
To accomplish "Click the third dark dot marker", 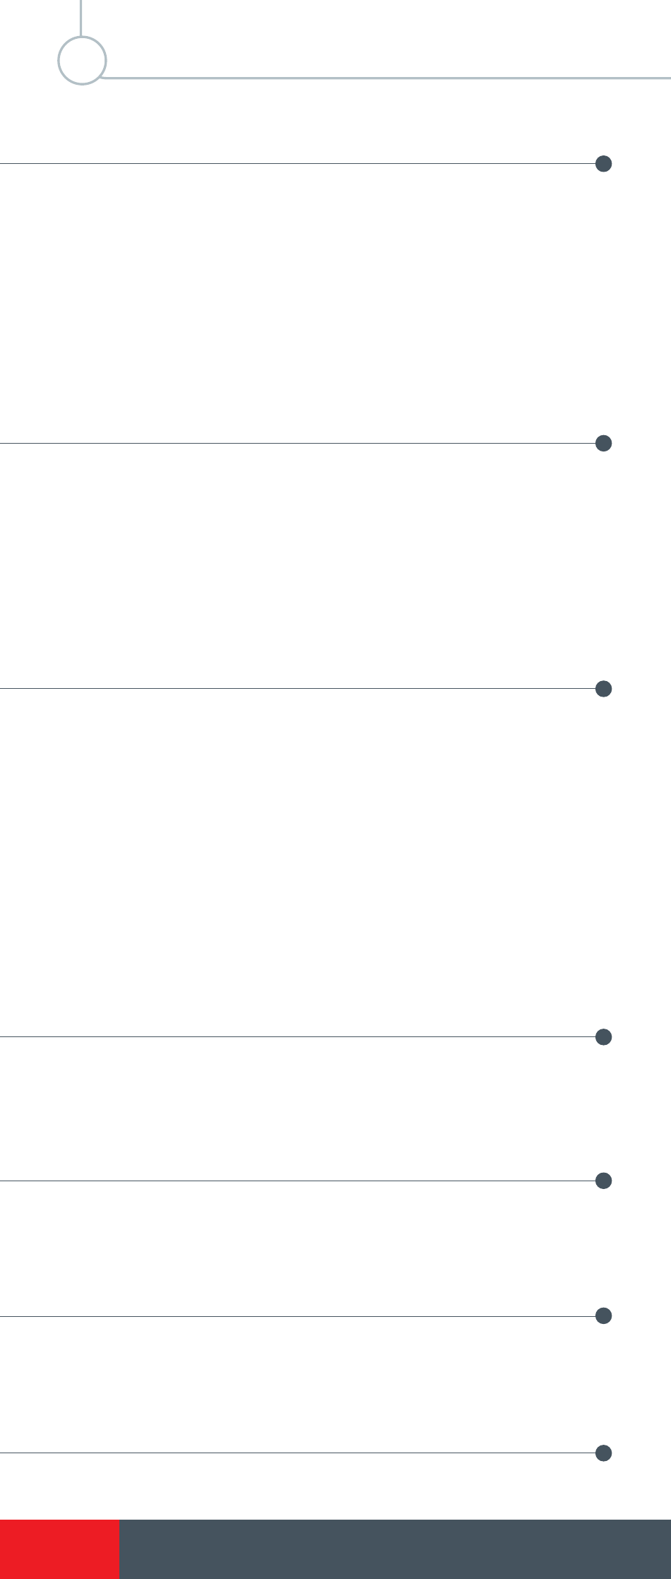I will [603, 688].
